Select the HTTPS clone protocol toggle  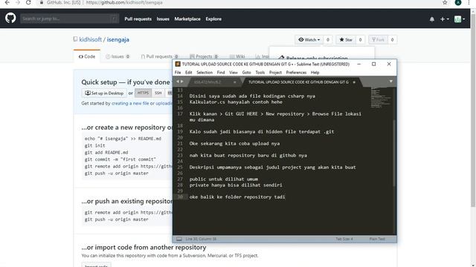tap(143, 93)
